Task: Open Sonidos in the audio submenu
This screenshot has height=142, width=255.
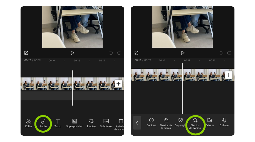Action: pyautogui.click(x=151, y=122)
